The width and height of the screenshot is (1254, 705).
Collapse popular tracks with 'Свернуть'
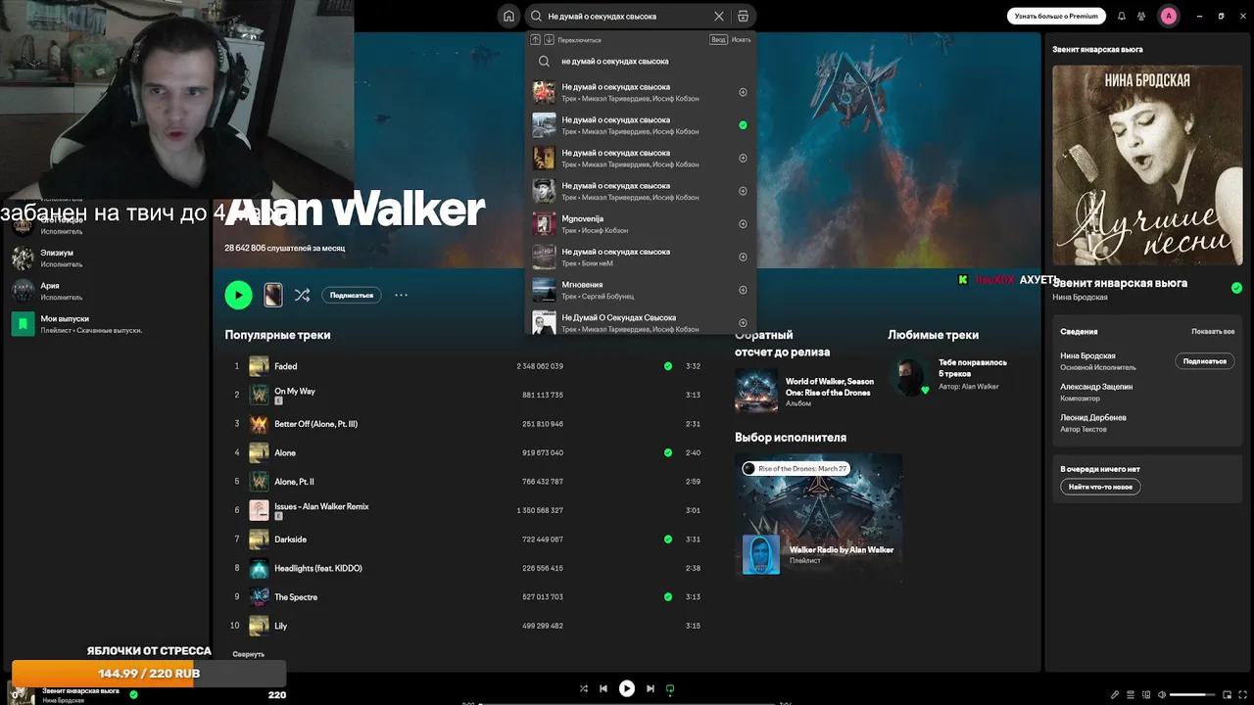[248, 654]
